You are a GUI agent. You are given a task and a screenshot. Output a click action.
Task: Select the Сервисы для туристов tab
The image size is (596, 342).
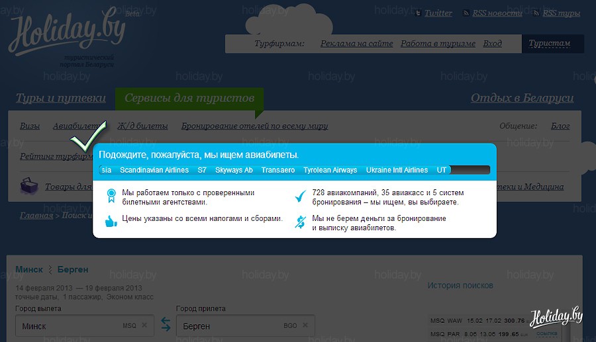[189, 98]
